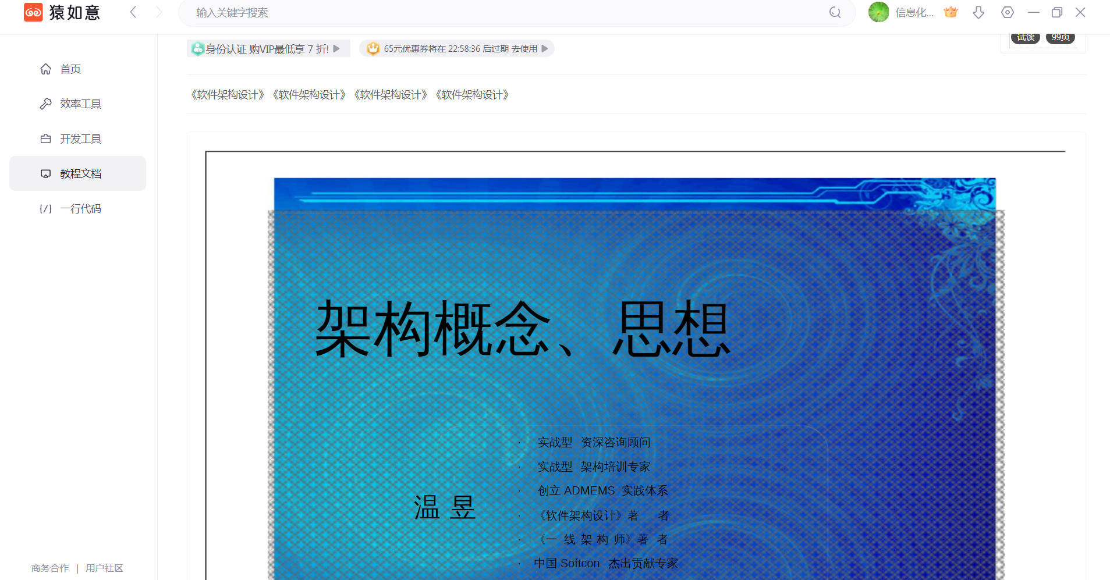Open settings hexagon icon
Image resolution: width=1110 pixels, height=580 pixels.
tap(1008, 12)
